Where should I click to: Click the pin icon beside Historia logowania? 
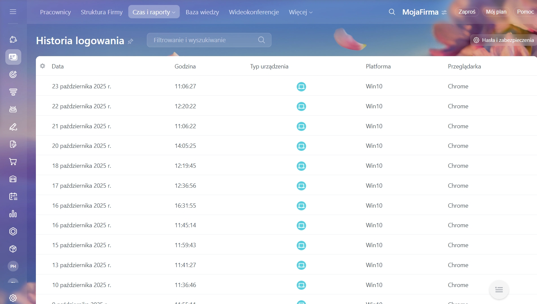coord(131,41)
